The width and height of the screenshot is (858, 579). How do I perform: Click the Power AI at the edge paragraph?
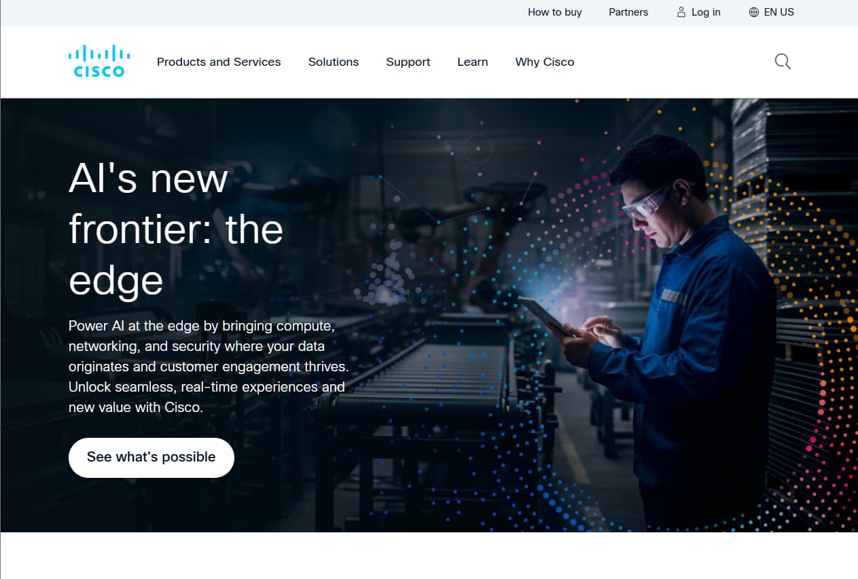pyautogui.click(x=209, y=367)
